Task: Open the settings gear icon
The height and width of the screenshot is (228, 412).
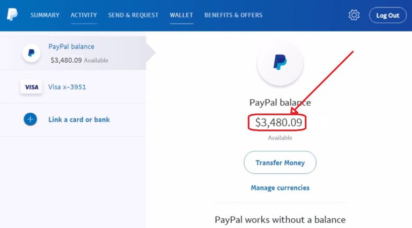Action: click(x=354, y=15)
